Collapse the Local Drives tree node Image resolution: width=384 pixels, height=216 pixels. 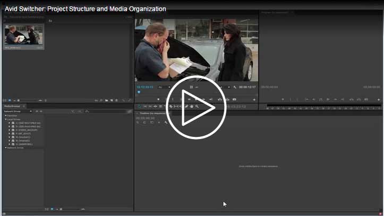coord(6,119)
